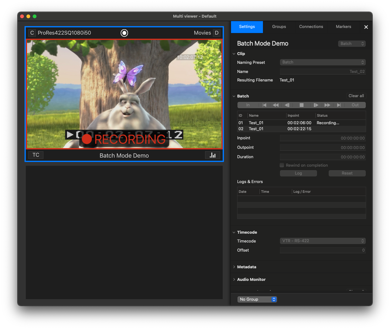Click the fast-forward transport button

[x=327, y=105]
